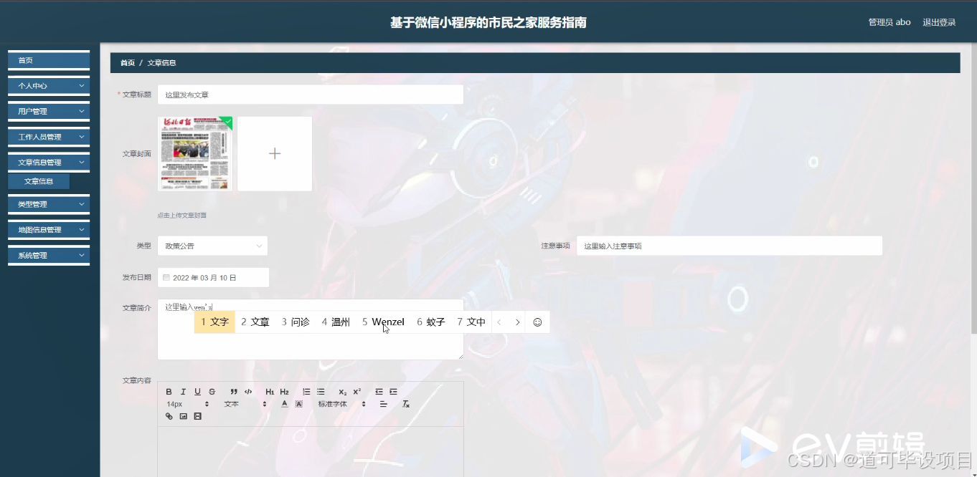This screenshot has width=977, height=477.
Task: Click the uploaded newspaper cover thumbnail
Action: click(195, 154)
